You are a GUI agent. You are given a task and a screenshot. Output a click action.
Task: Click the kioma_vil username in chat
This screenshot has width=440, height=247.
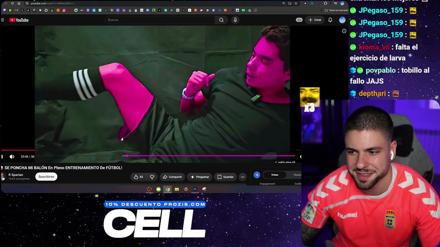coord(374,47)
